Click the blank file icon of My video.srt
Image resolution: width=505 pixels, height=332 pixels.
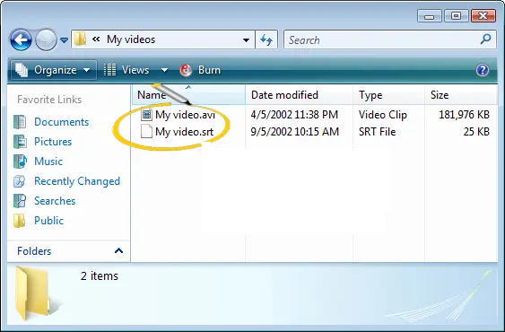pos(146,132)
